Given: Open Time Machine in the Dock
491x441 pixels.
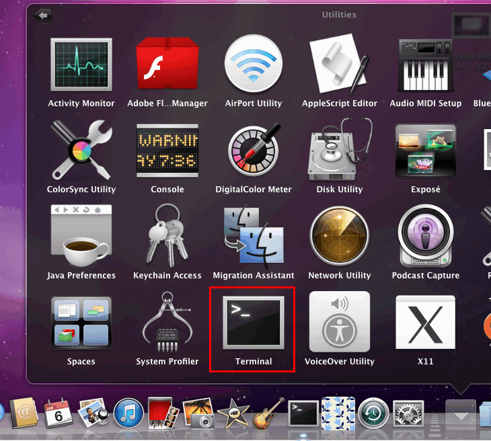Looking at the screenshot, I should [373, 413].
